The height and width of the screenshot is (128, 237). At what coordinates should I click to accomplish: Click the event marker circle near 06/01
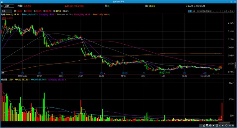pos(62,73)
